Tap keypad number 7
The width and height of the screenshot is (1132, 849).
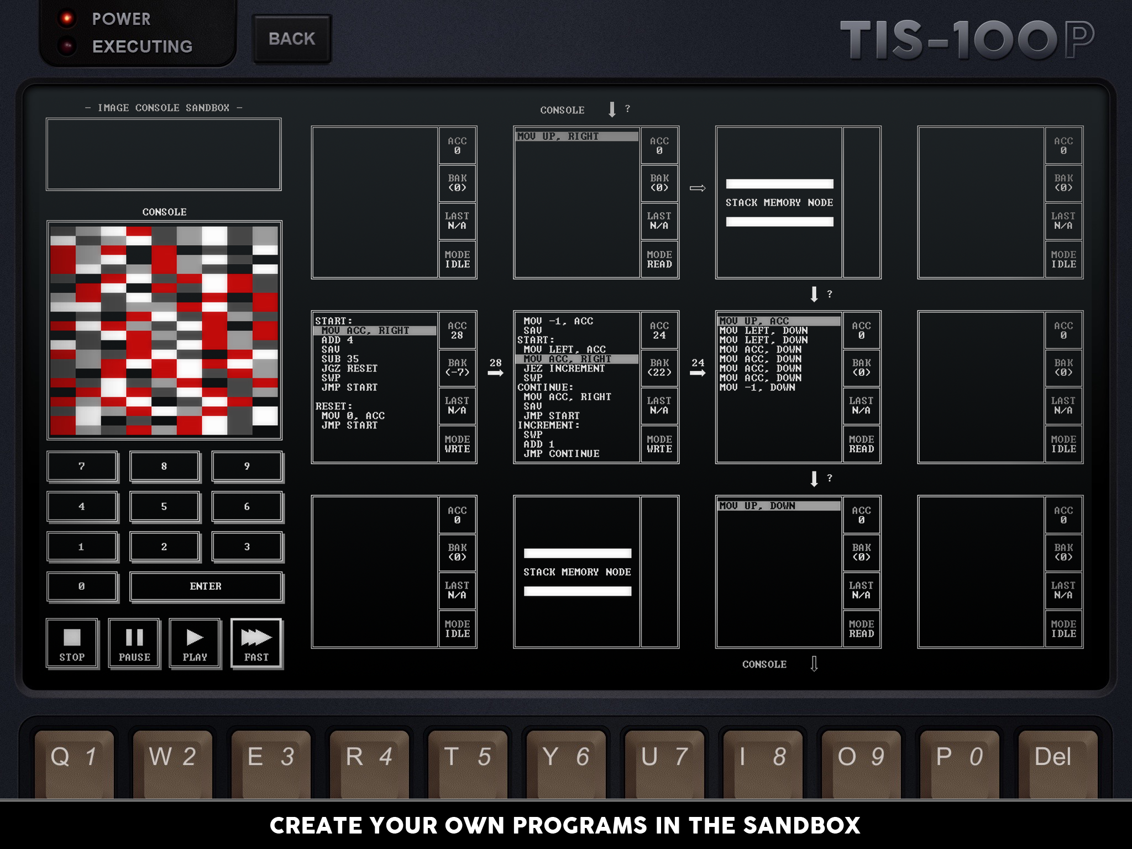click(x=82, y=466)
